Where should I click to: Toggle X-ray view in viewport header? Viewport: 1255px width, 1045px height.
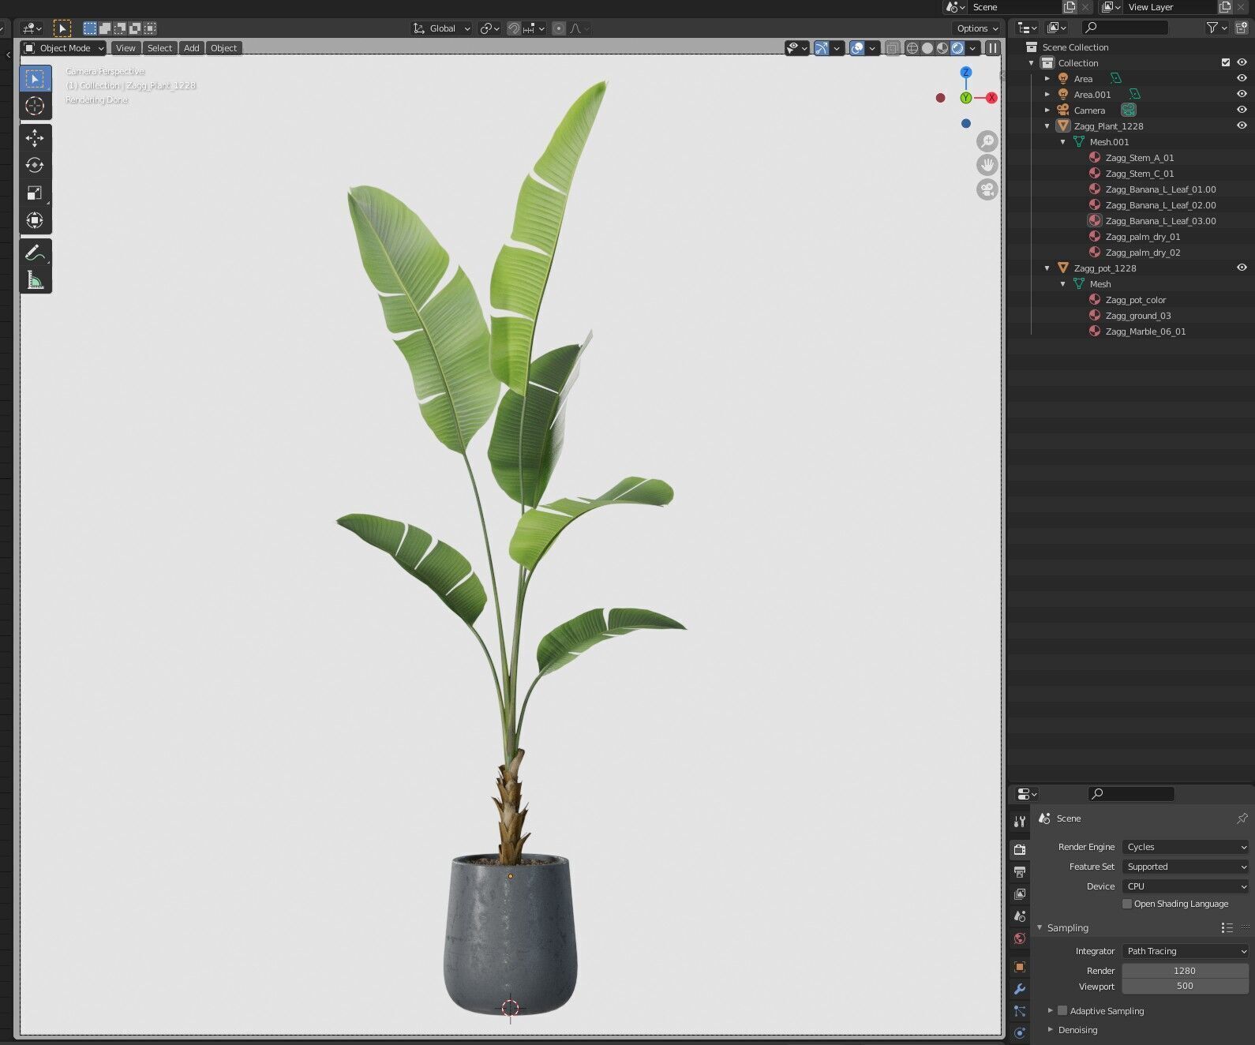[x=892, y=48]
